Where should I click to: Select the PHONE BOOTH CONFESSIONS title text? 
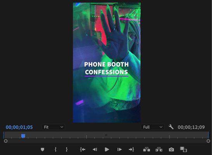tap(106, 68)
